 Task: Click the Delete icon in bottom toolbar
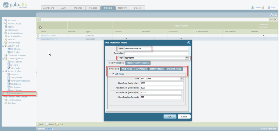47,124
